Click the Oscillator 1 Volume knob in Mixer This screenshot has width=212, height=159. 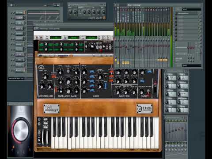click(x=84, y=72)
